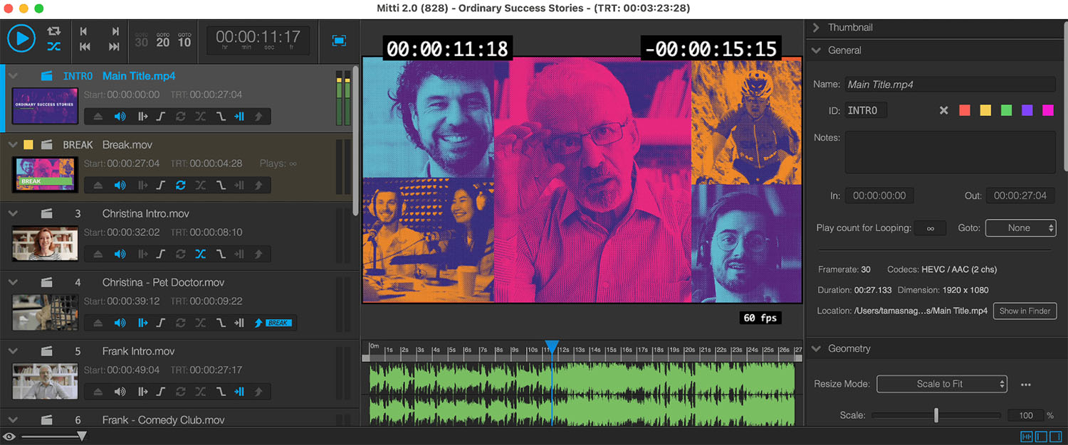Click the Break.mov cue thumbnail
Screen dimensions: 1068x445
point(46,175)
